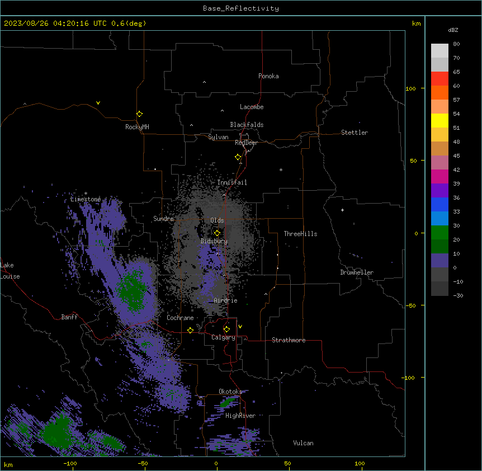
Task: Click the HighRiver label
Action: 240,416
